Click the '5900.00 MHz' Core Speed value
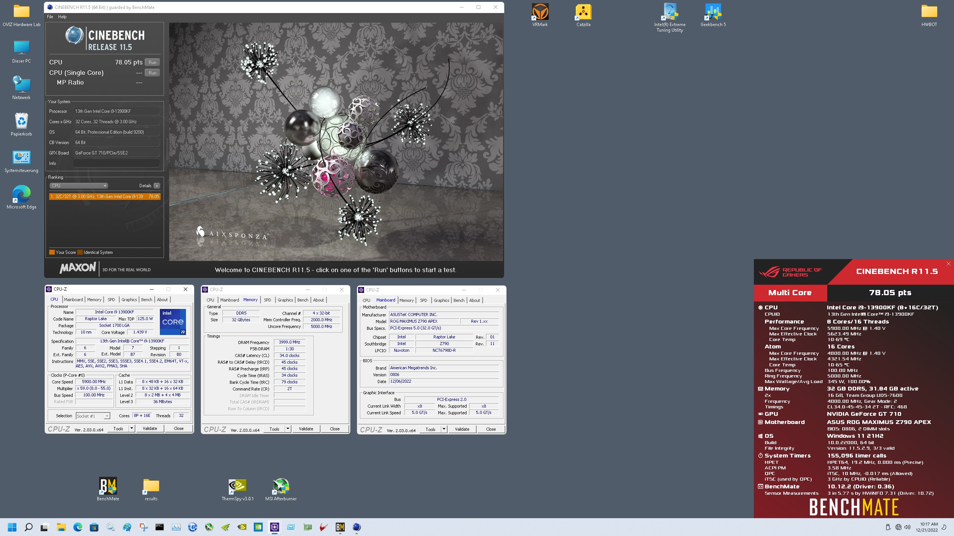954x536 pixels. click(94, 382)
